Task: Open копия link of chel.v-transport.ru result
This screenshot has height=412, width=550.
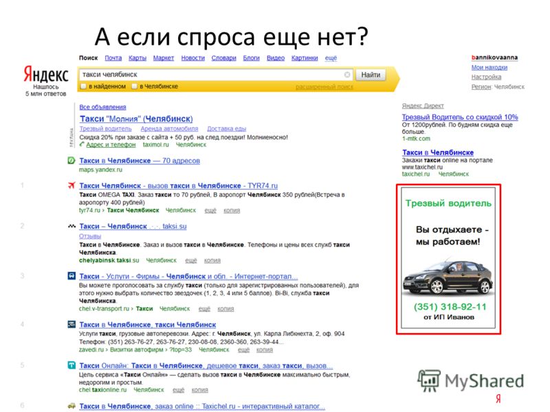Action: 225,309
